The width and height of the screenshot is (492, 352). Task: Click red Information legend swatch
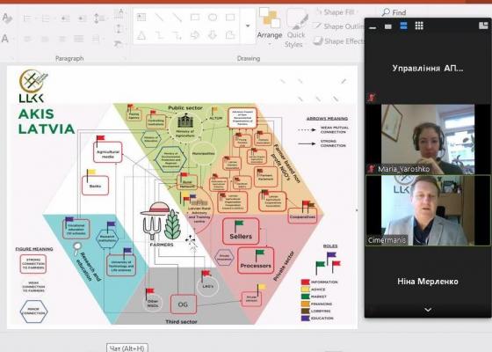(305, 282)
